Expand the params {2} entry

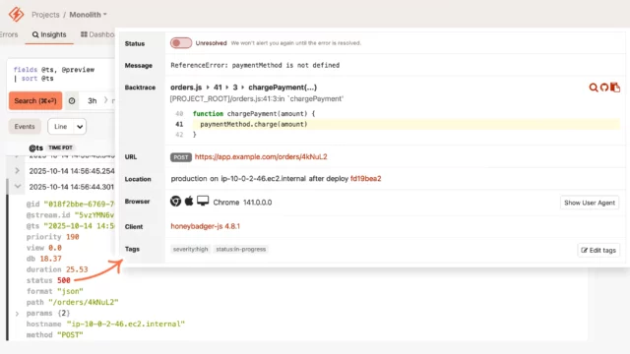click(x=17, y=314)
